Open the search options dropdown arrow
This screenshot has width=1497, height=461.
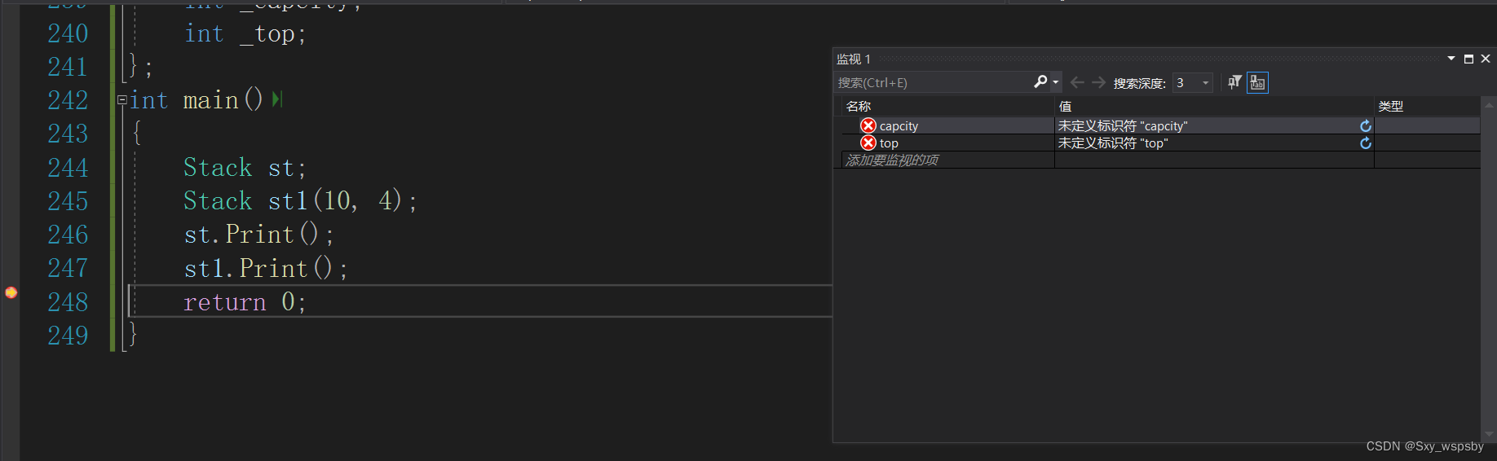pos(1056,82)
